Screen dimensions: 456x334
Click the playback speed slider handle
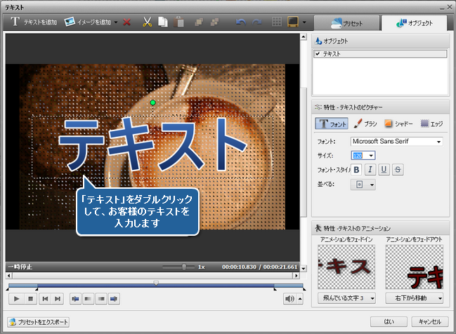pos(184,267)
